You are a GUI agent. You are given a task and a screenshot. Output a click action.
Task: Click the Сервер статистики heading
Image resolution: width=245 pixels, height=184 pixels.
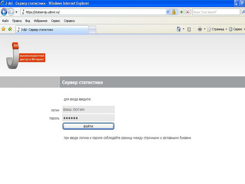(83, 82)
